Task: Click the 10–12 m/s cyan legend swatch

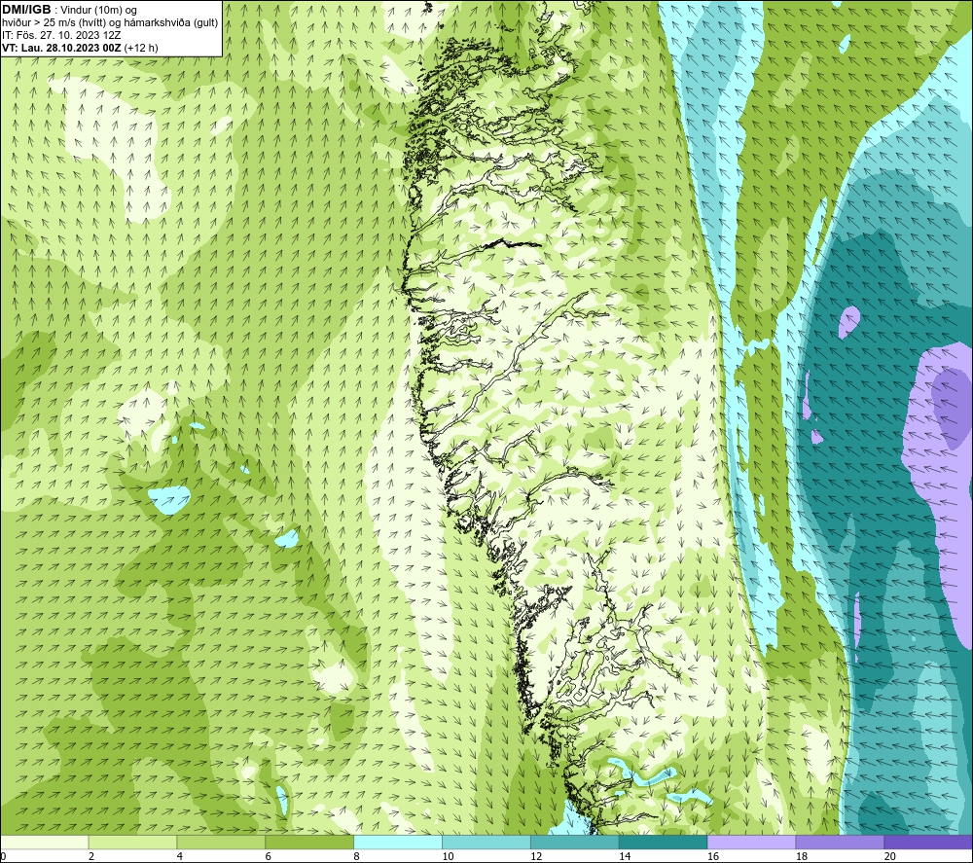Action: pos(486,842)
